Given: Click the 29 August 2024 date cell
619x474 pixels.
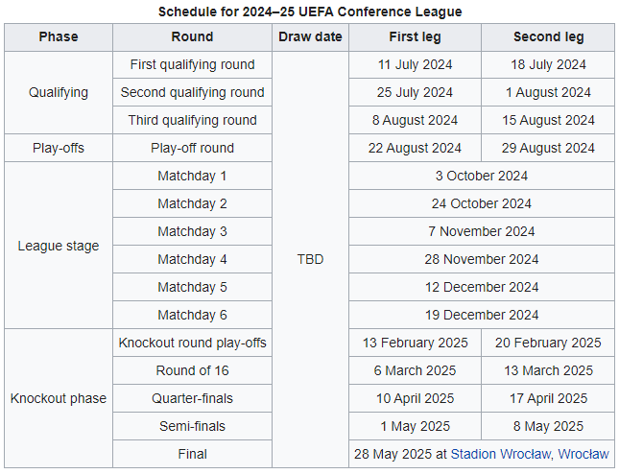Looking at the screenshot, I should pos(548,149).
